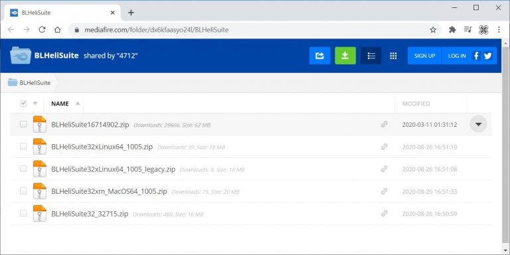Check the box for BLHeliSuite32xLinux64_1005_legacy.zip
The width and height of the screenshot is (510, 255).
click(23, 169)
